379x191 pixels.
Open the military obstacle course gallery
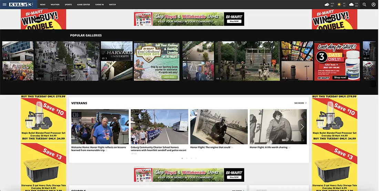coord(248,61)
